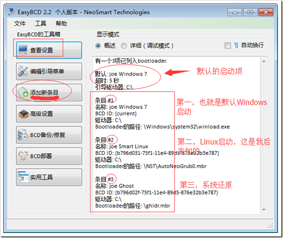The image size is (283, 238).
Task: Click the gear-plus icon on 添加新条目
Action: coord(23,92)
